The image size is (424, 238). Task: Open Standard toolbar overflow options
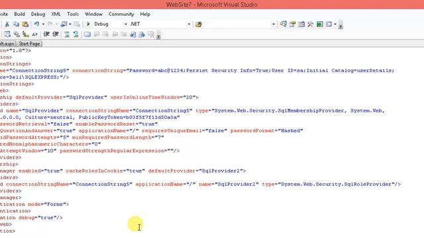pos(341,25)
